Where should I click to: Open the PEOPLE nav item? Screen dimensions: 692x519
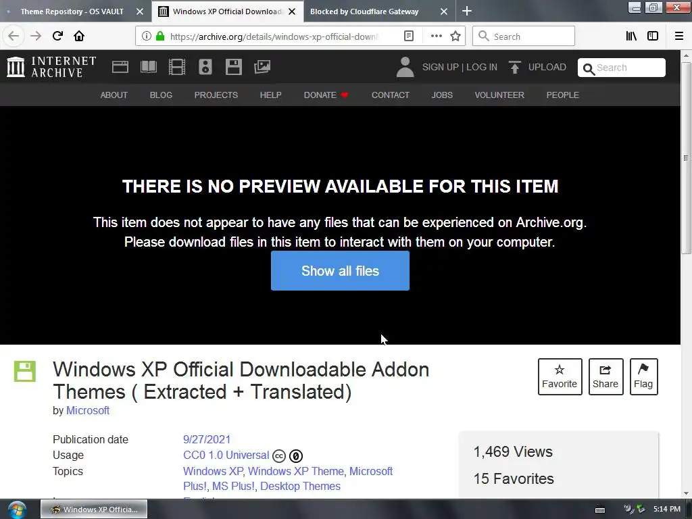562,95
